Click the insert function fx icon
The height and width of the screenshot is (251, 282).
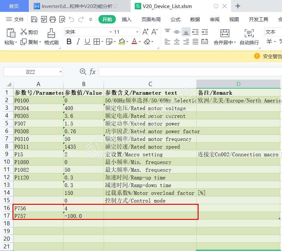coord(92,72)
